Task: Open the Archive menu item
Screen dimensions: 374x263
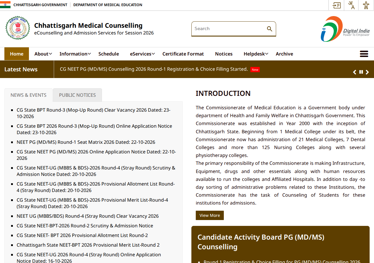Action: [x=284, y=54]
